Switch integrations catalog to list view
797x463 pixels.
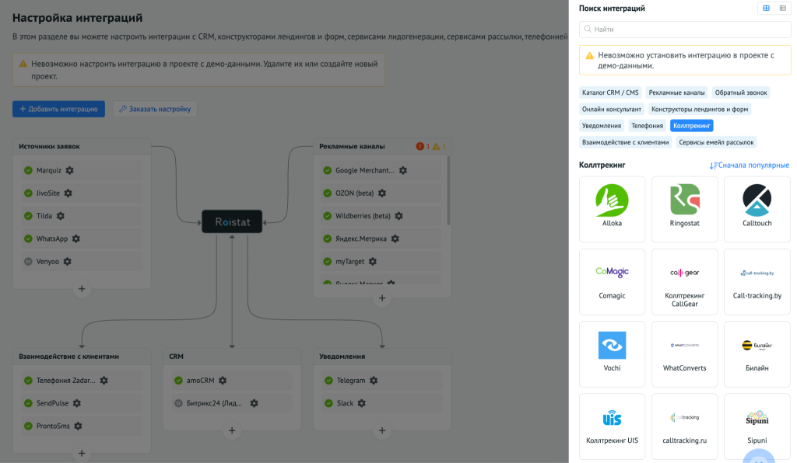783,8
